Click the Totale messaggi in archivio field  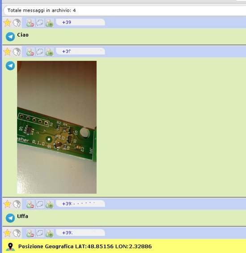coord(125,10)
